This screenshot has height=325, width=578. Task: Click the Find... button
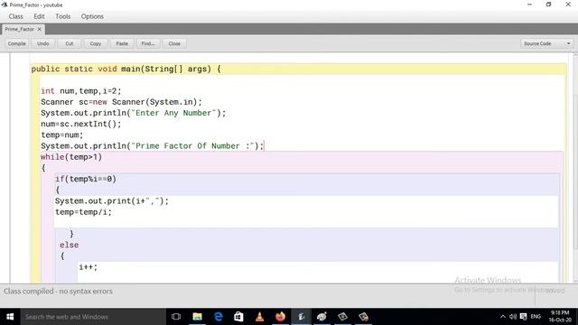[x=148, y=43]
